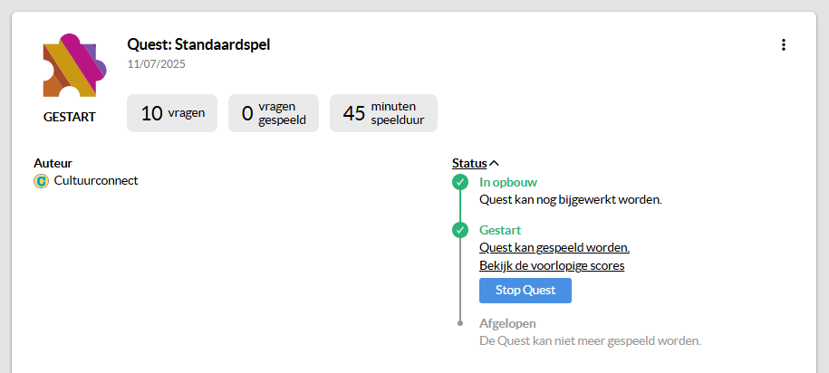The image size is (829, 373).
Task: Open the three-dot options menu
Action: point(784,45)
